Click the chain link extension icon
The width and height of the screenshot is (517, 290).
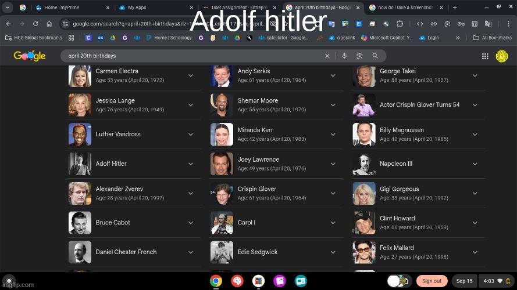point(434,24)
